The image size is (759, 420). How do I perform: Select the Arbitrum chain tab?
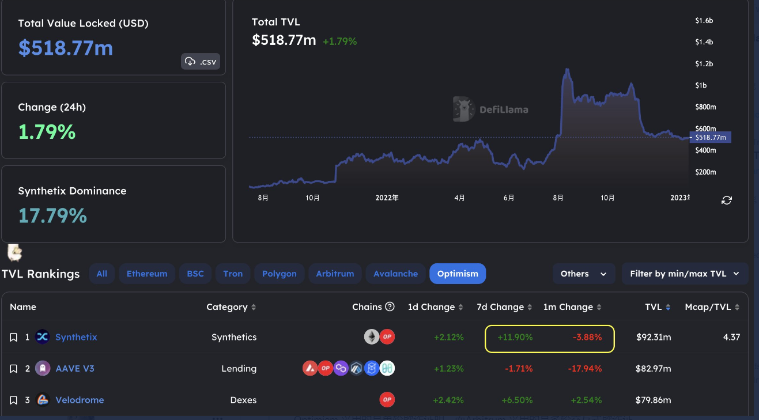[x=335, y=274]
